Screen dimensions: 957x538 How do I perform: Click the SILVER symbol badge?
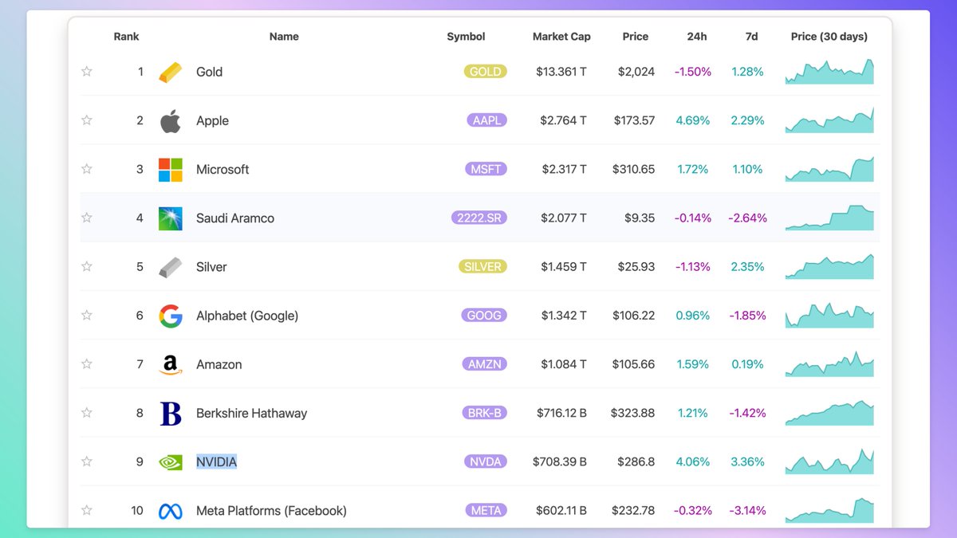[x=483, y=266]
